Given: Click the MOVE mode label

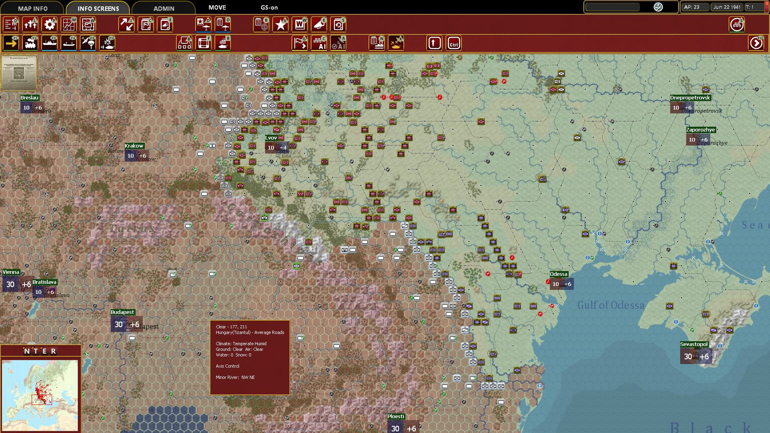Looking at the screenshot, I should [x=217, y=7].
